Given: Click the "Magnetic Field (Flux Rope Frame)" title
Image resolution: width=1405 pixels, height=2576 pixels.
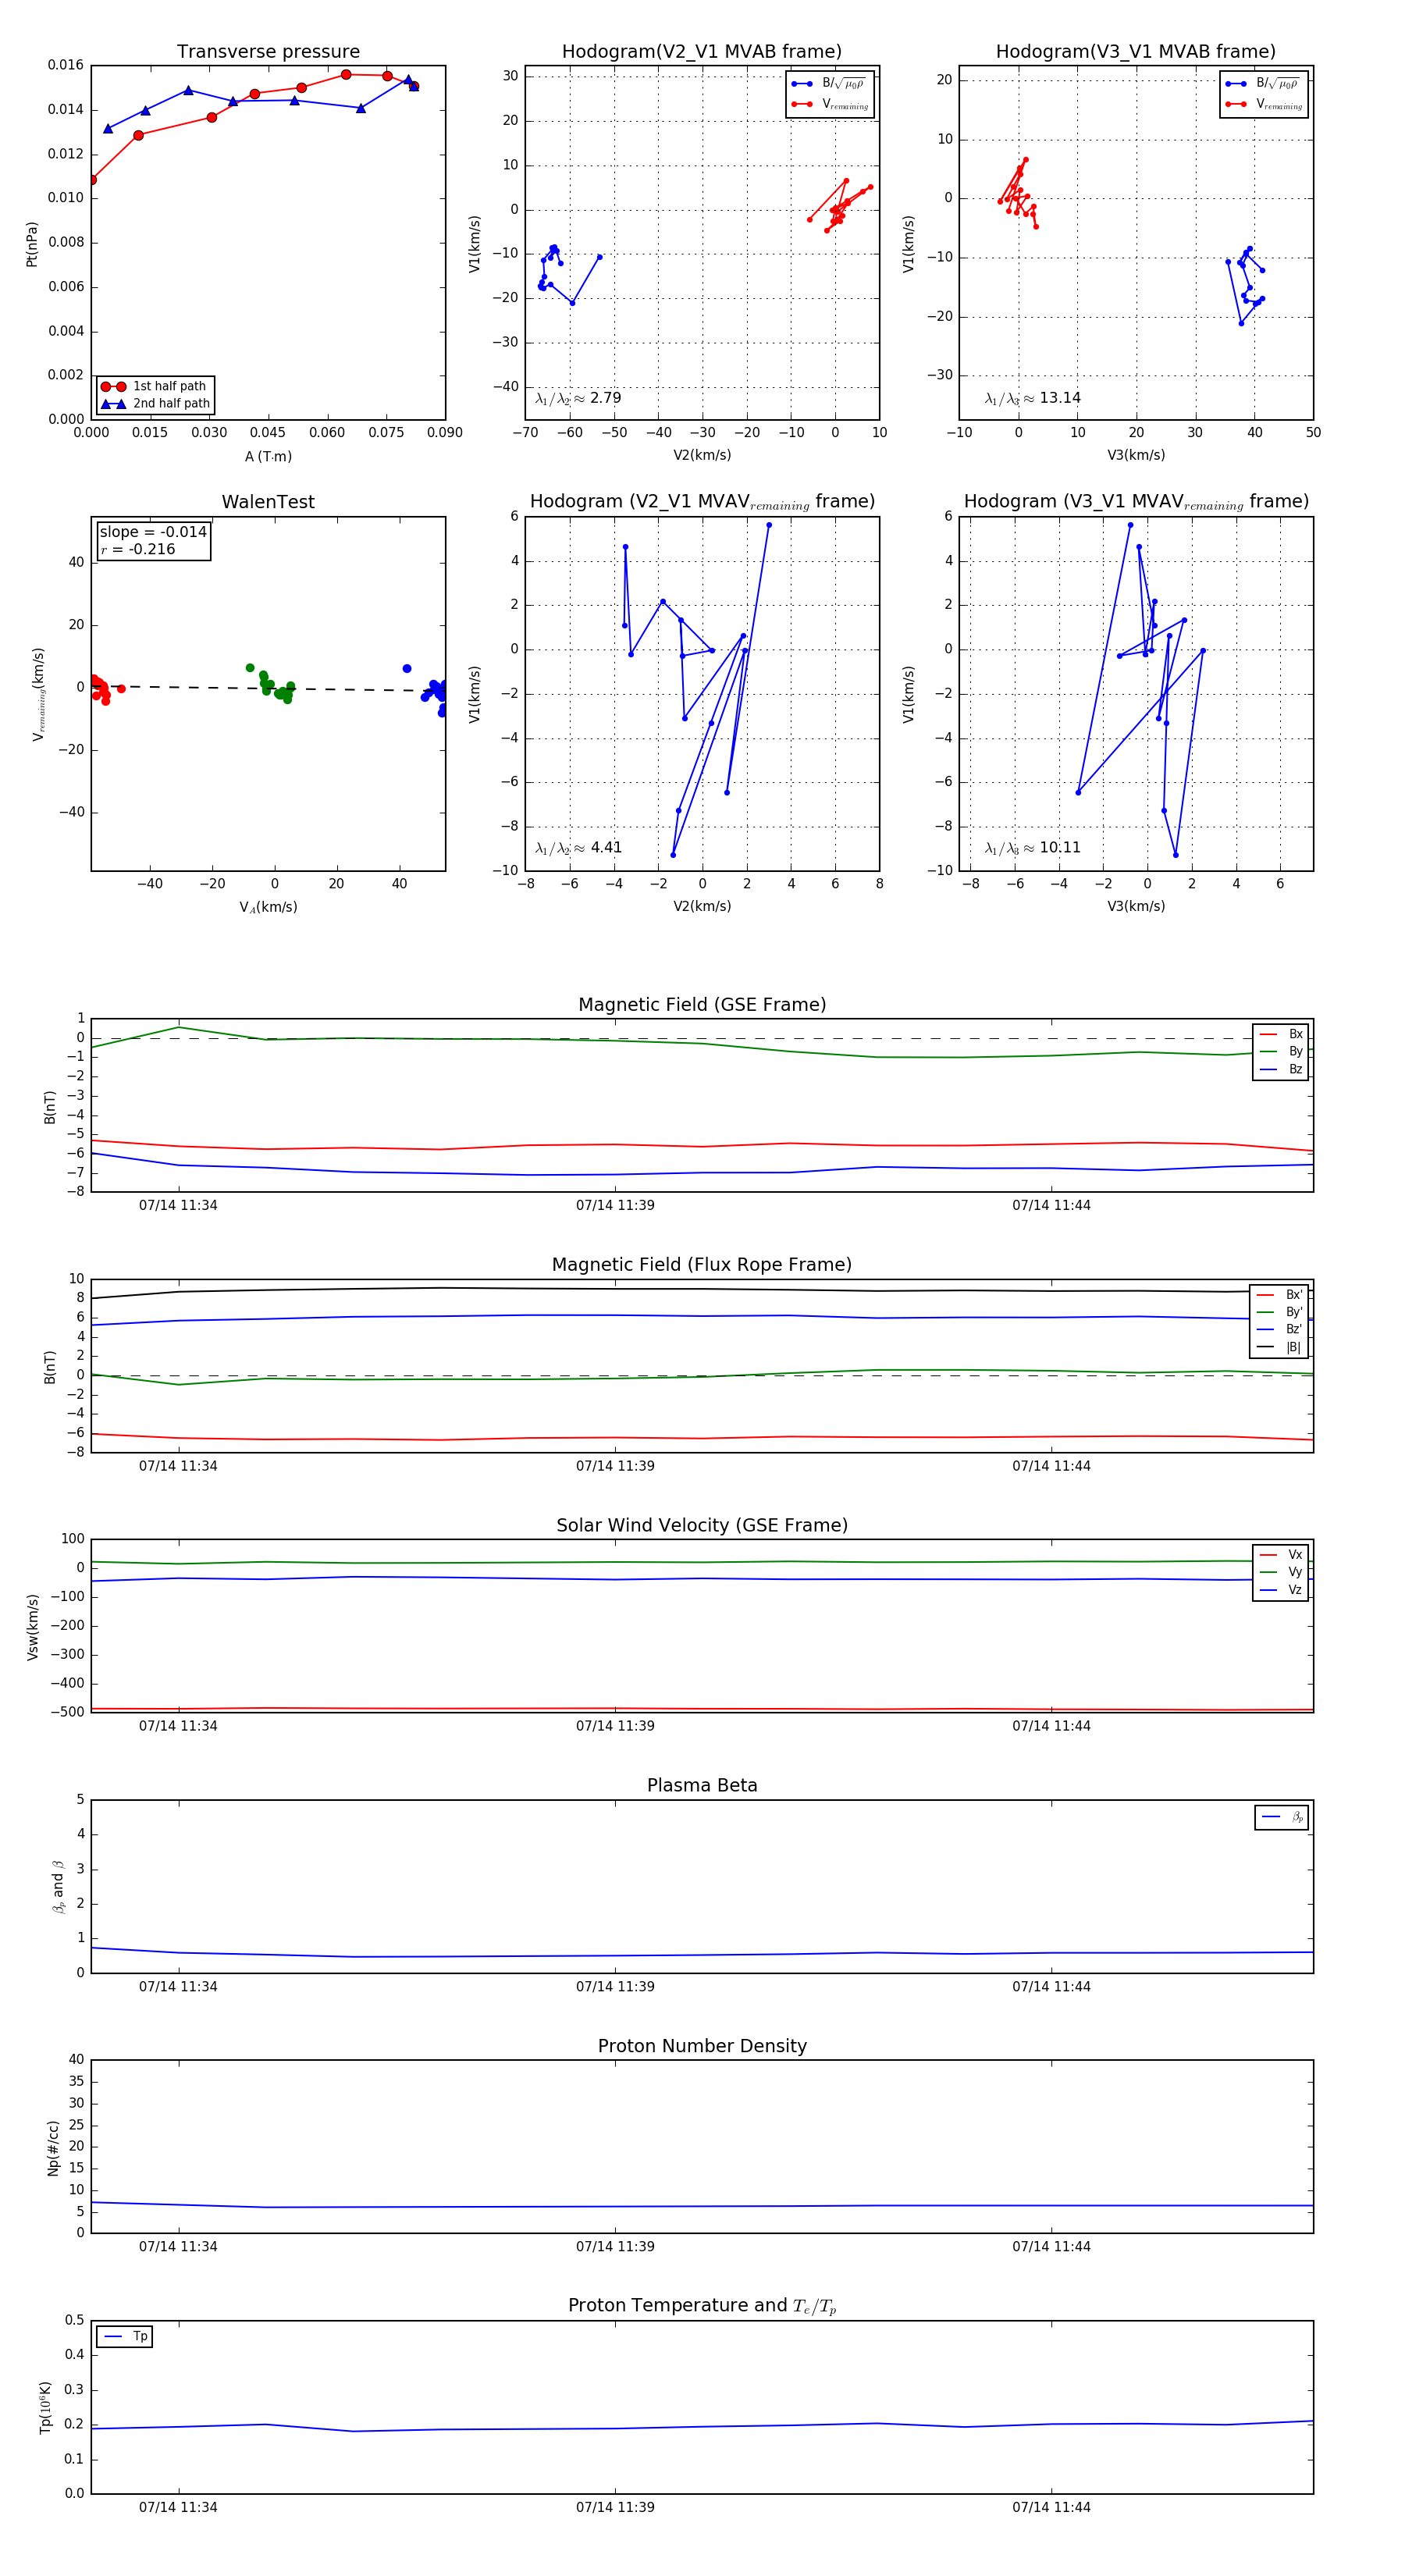Looking at the screenshot, I should coord(702,1265).
